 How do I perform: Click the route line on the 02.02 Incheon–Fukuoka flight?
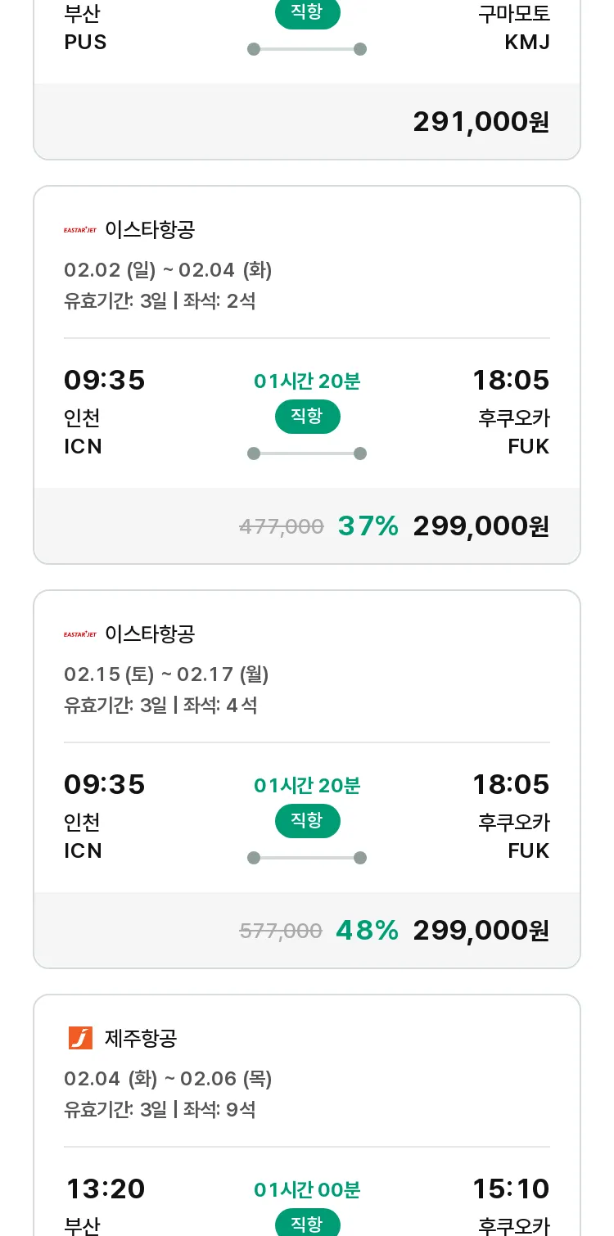(307, 453)
